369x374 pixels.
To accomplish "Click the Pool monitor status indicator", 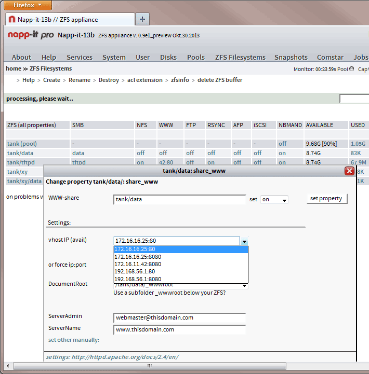I will [x=351, y=69].
